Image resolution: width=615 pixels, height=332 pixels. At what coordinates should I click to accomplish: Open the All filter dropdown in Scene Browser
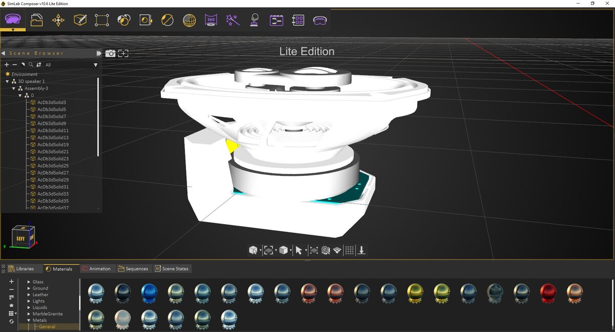[x=71, y=65]
